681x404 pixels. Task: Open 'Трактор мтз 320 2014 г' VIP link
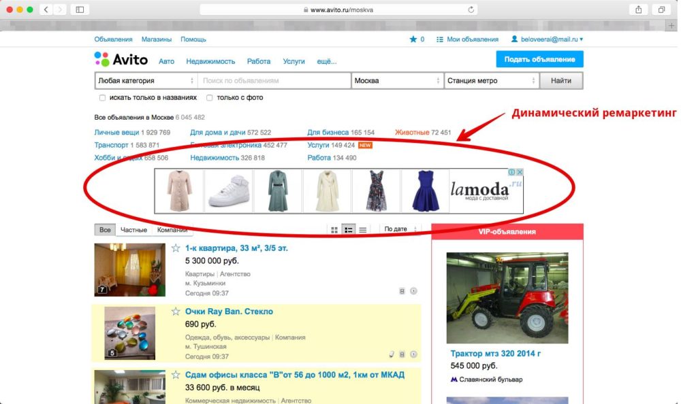click(x=496, y=354)
